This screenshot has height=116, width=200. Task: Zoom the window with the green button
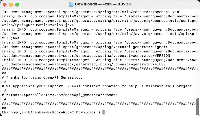(x=17, y=5)
